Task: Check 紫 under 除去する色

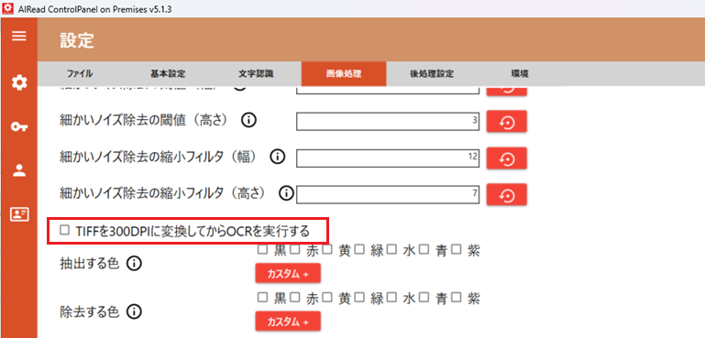Action: coord(456,297)
